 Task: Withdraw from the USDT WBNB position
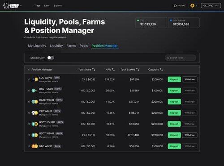coord(190,135)
